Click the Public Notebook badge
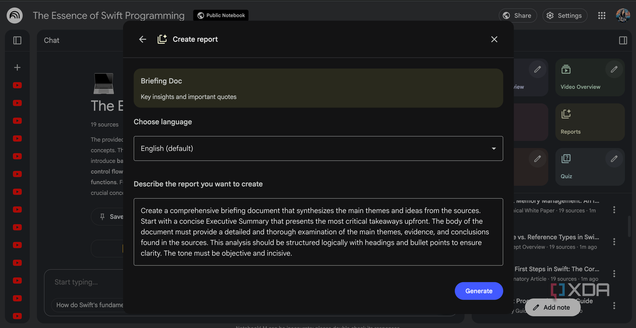Screen dimensions: 636x328 tap(221, 15)
